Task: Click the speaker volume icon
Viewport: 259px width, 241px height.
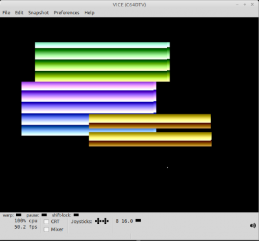Action: 253,225
